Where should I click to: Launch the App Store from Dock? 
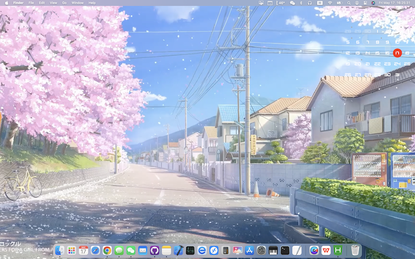[x=250, y=250]
